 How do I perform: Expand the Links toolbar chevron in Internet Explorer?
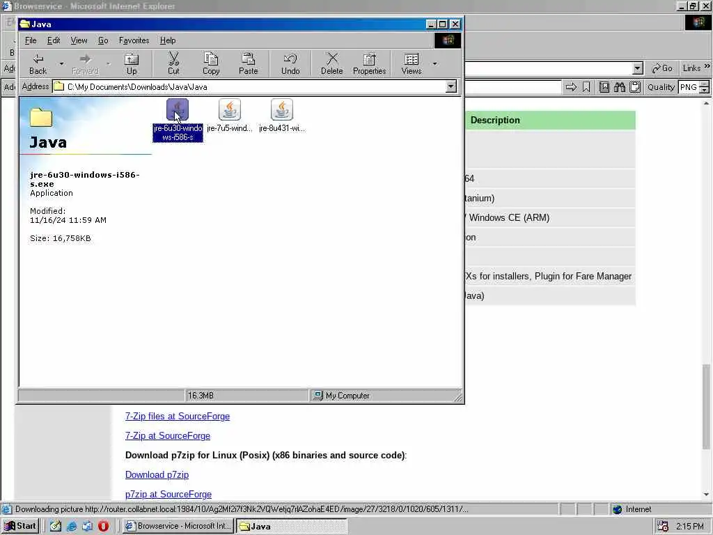pyautogui.click(x=707, y=67)
